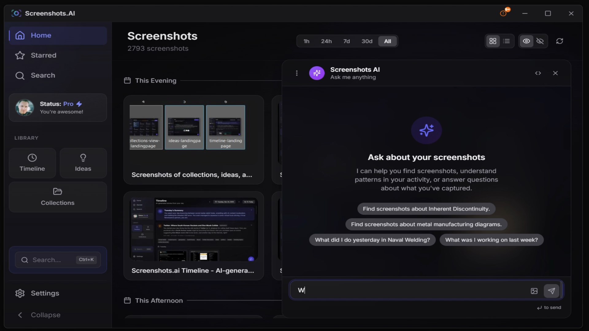Open the Timeline library tile
The height and width of the screenshot is (331, 589).
[32, 163]
